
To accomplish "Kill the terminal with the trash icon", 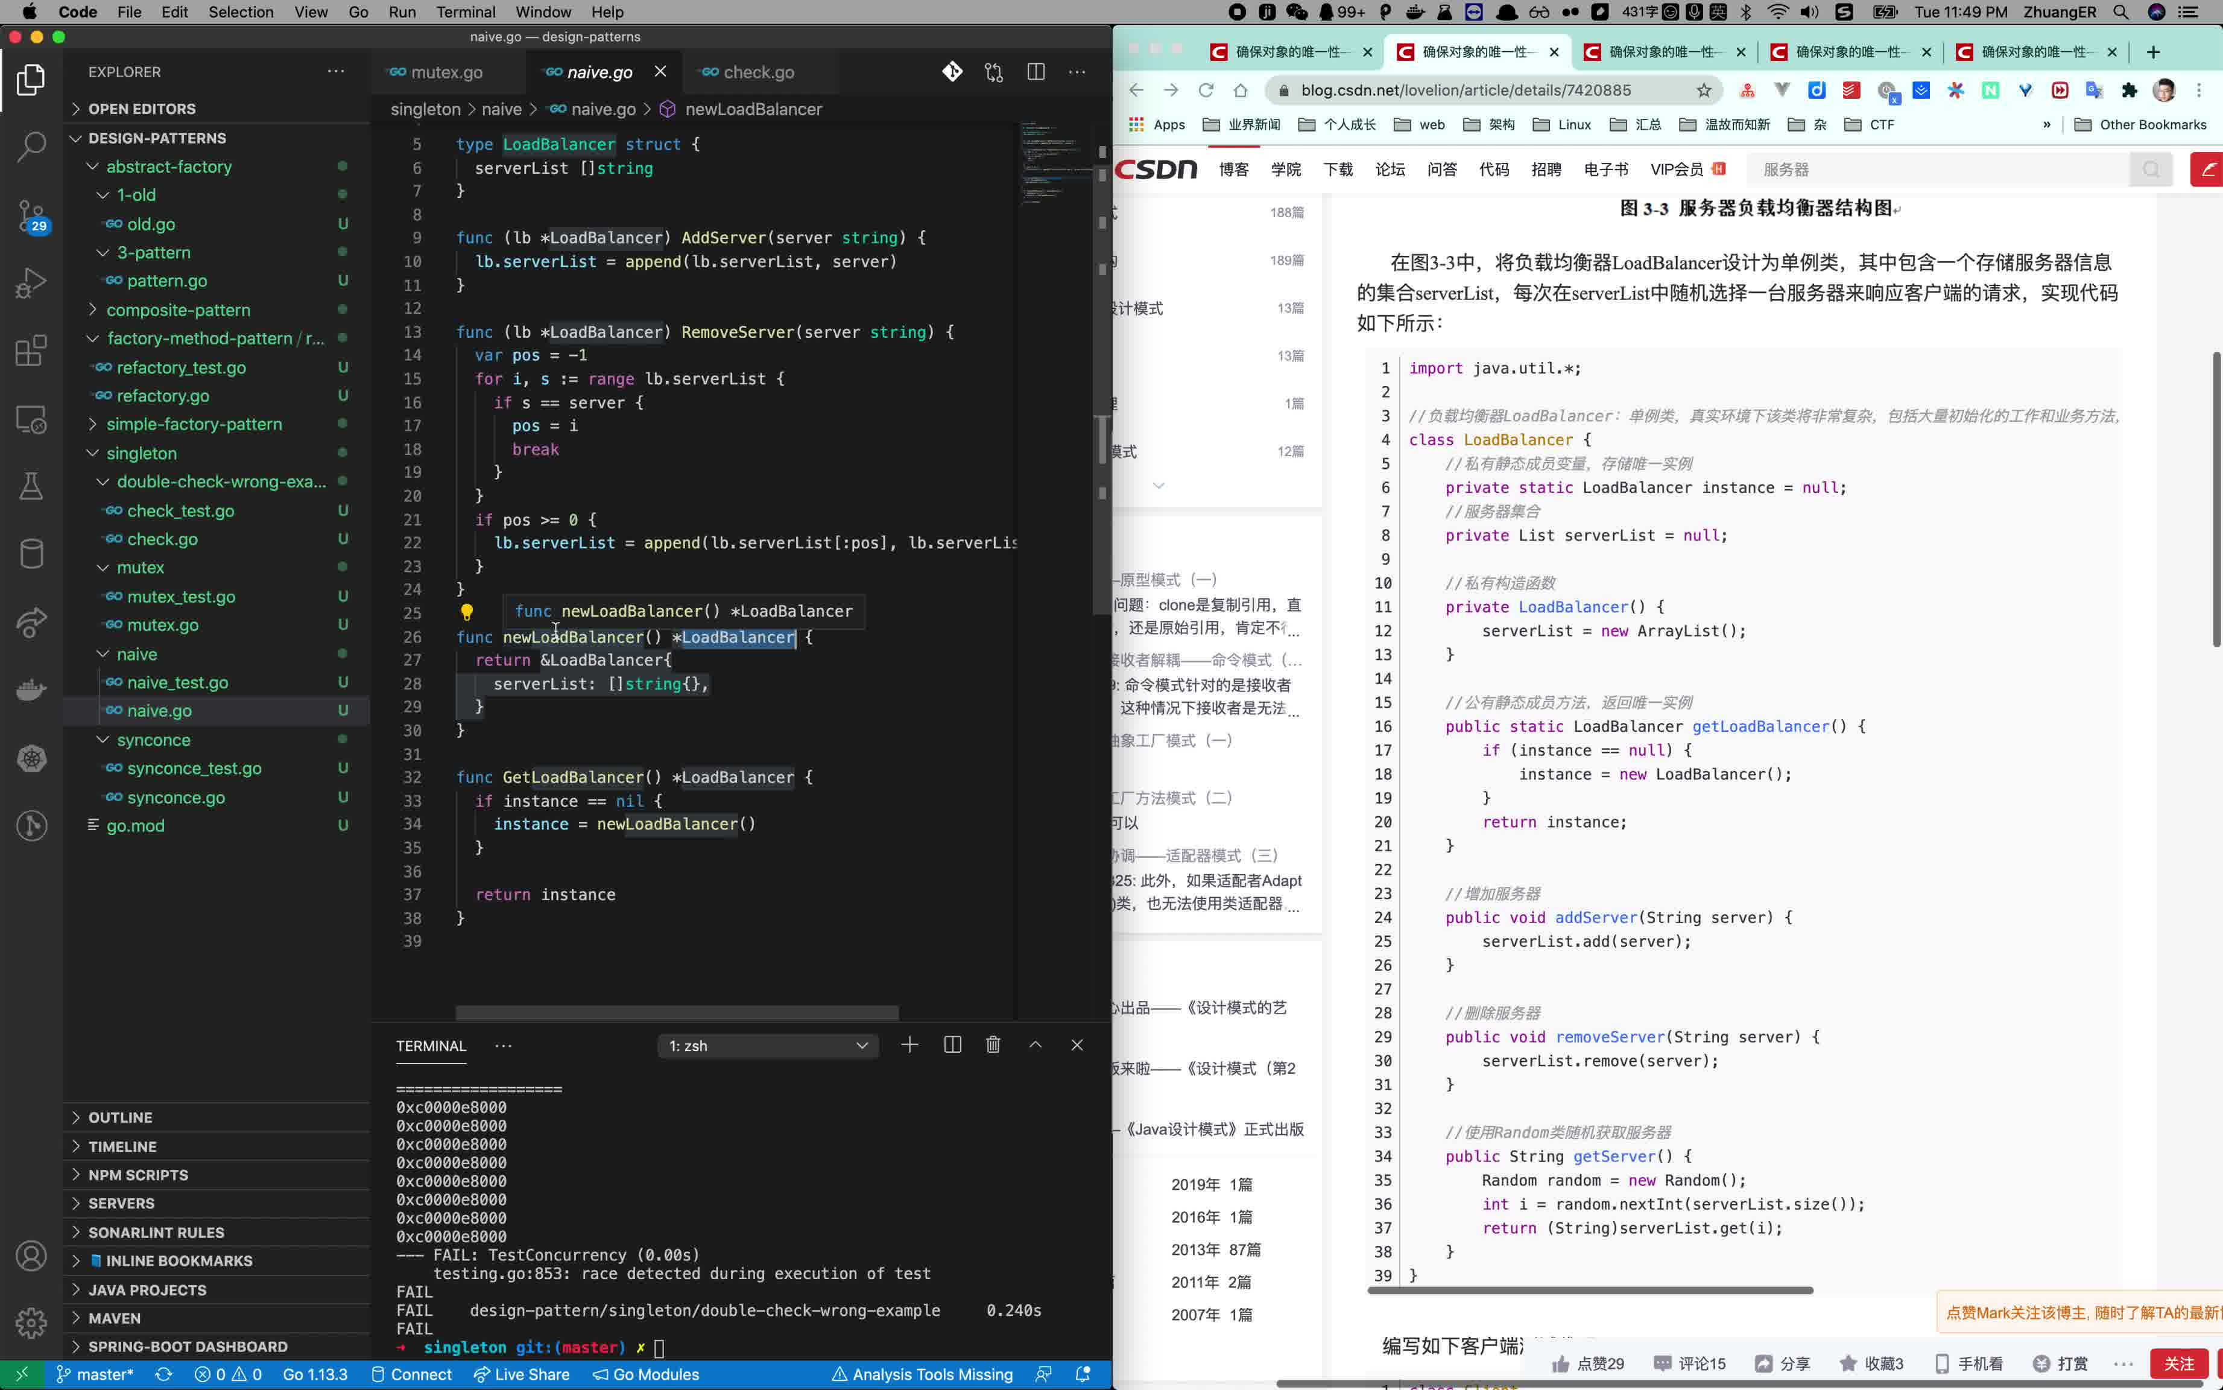I will 993,1046.
